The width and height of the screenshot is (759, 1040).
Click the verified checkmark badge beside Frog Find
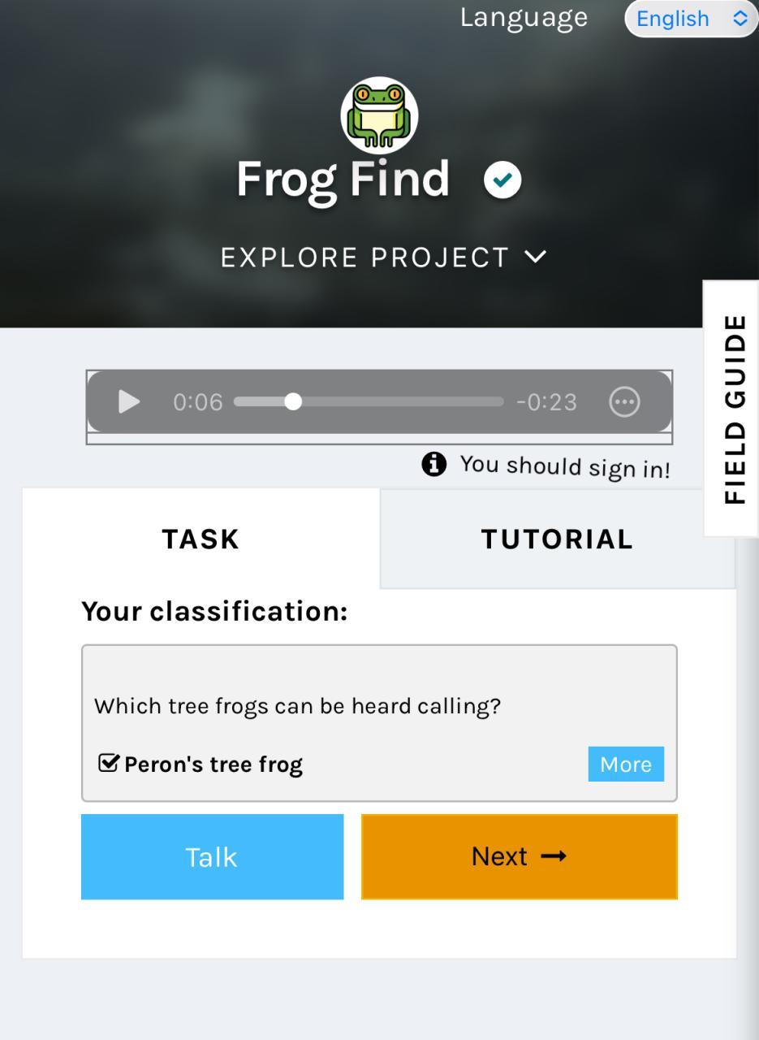click(502, 180)
